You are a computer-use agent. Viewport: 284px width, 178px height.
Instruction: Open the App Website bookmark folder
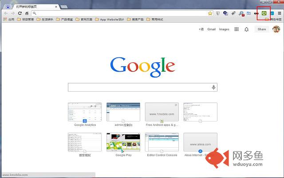pyautogui.click(x=110, y=19)
